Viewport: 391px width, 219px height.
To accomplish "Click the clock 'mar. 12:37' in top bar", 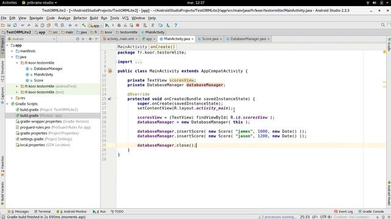I will click(195, 2).
